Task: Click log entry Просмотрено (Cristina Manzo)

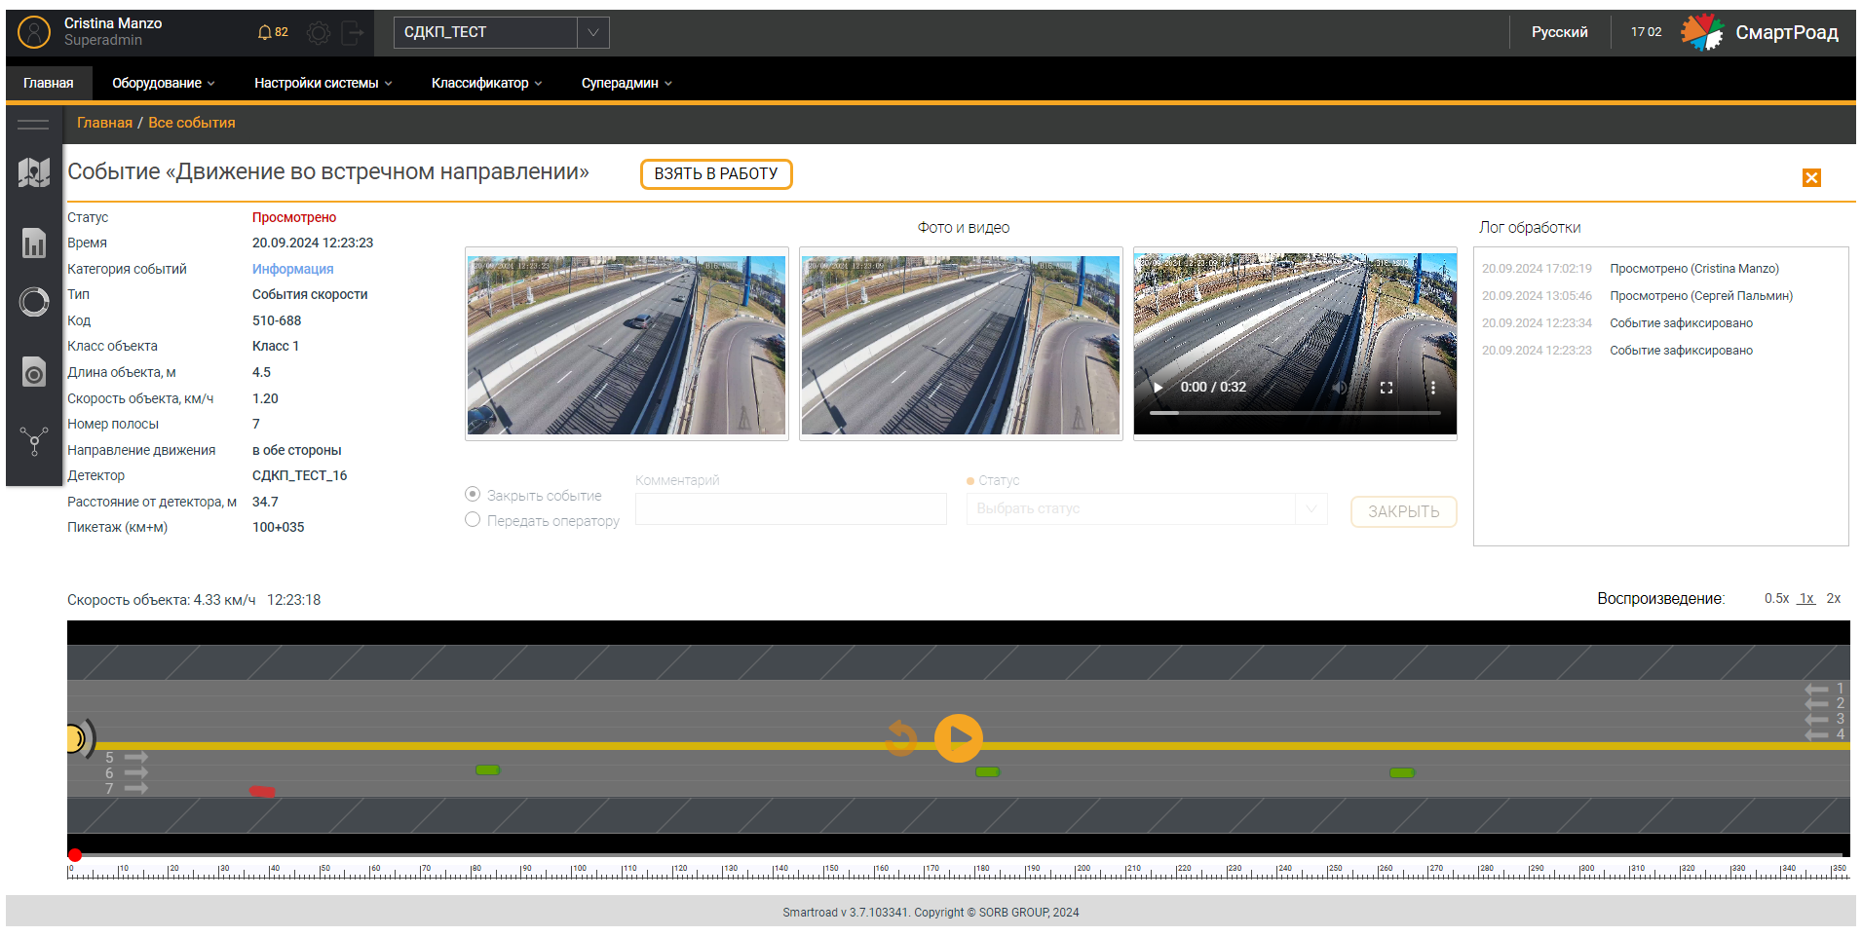Action: pyautogui.click(x=1693, y=269)
